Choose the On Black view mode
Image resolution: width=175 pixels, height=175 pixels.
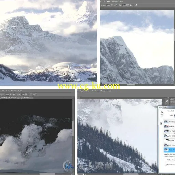click(170, 131)
